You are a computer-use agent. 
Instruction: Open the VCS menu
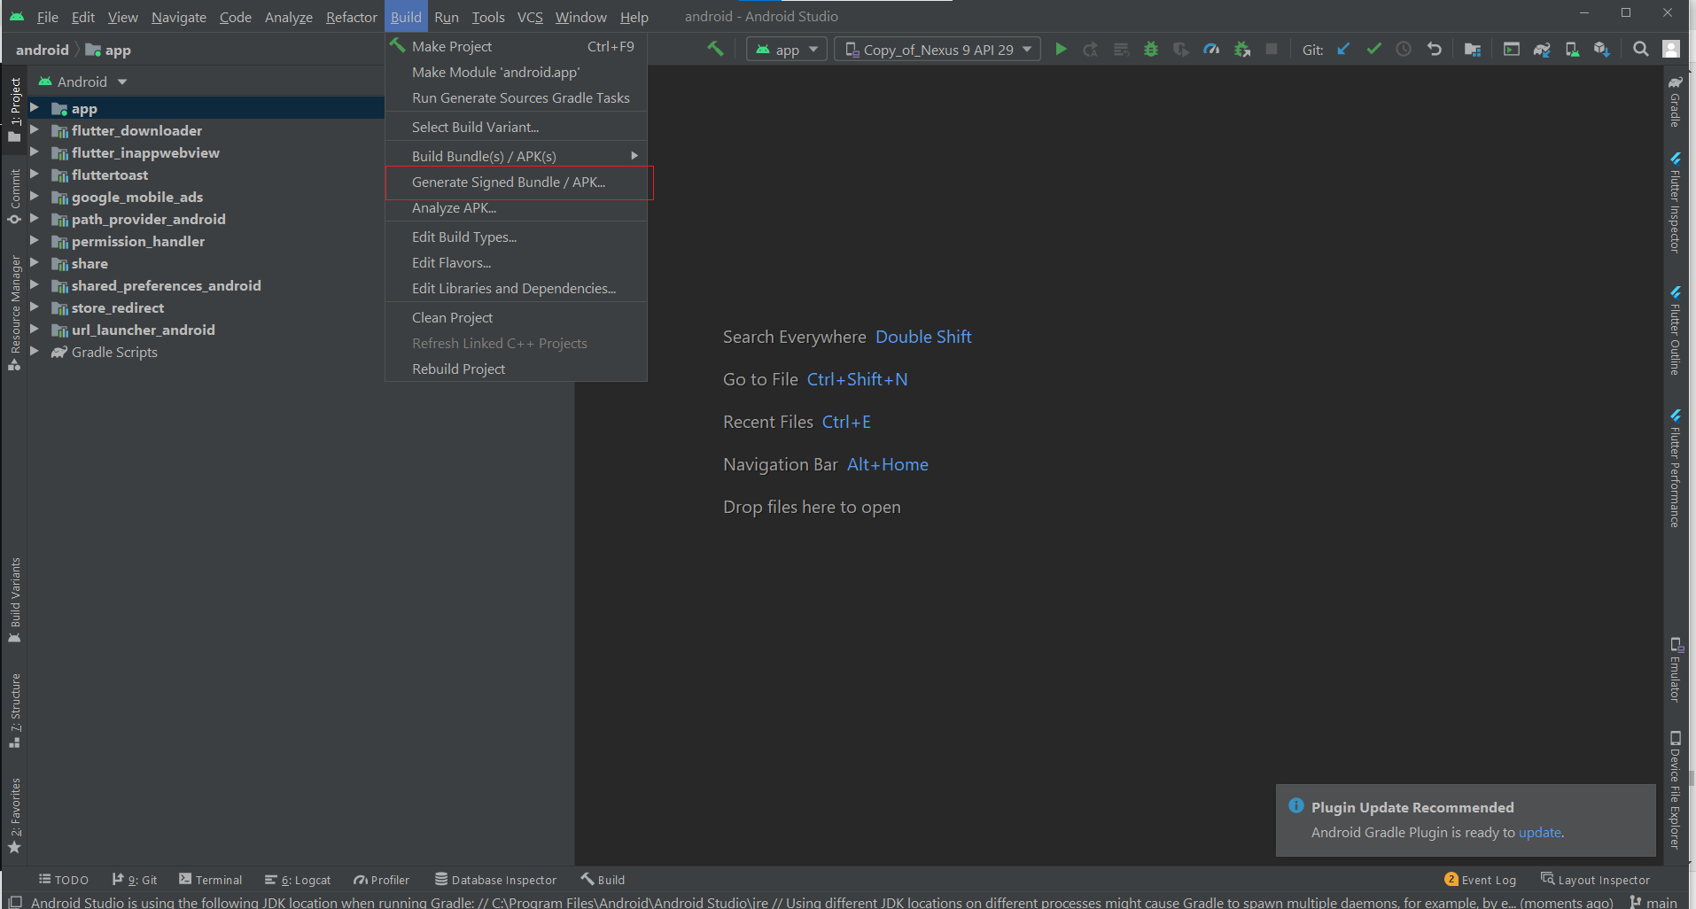pos(530,17)
